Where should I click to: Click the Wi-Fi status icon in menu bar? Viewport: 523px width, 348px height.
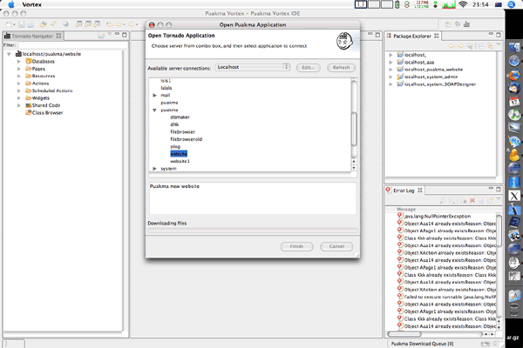(463, 4)
